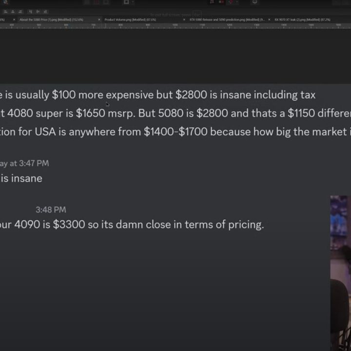
Task: Click the app logo icon in the top-left corner
Action: [5, 2]
